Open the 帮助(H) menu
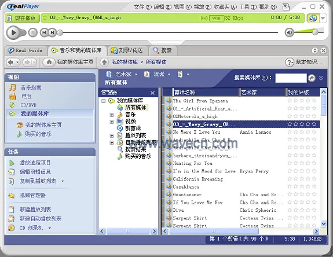 (x=268, y=7)
